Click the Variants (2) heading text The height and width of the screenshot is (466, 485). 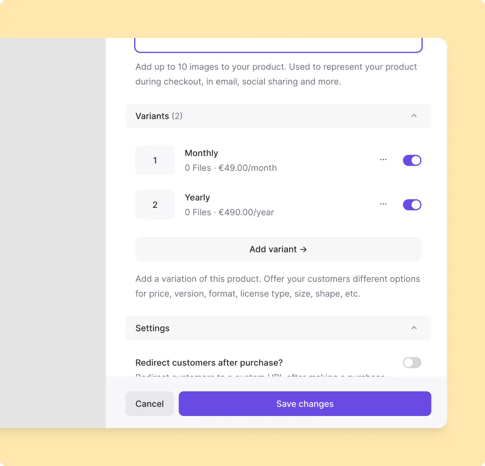click(159, 116)
